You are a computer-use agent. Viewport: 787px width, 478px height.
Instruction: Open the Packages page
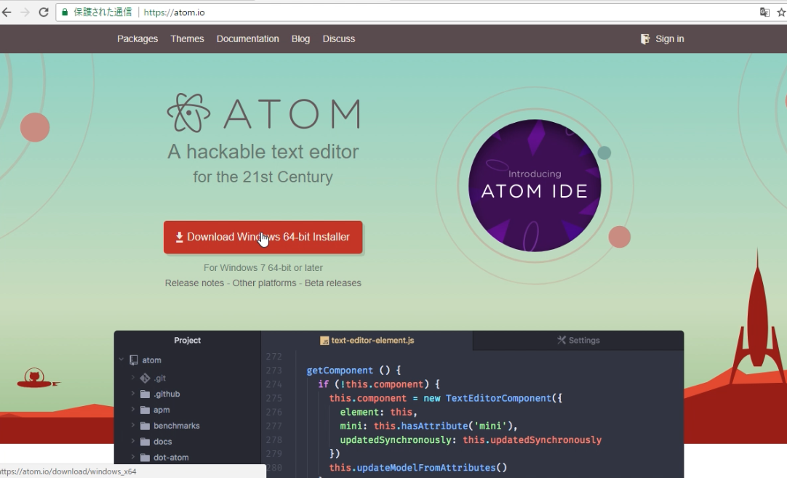tap(137, 39)
